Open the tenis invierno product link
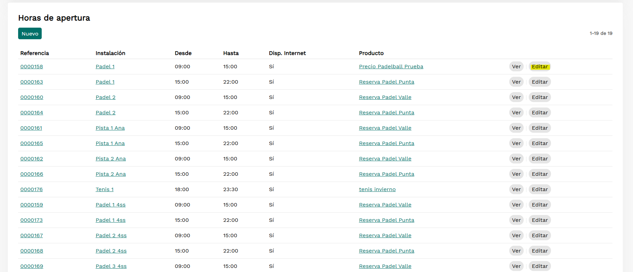This screenshot has height=272, width=633. coord(377,189)
